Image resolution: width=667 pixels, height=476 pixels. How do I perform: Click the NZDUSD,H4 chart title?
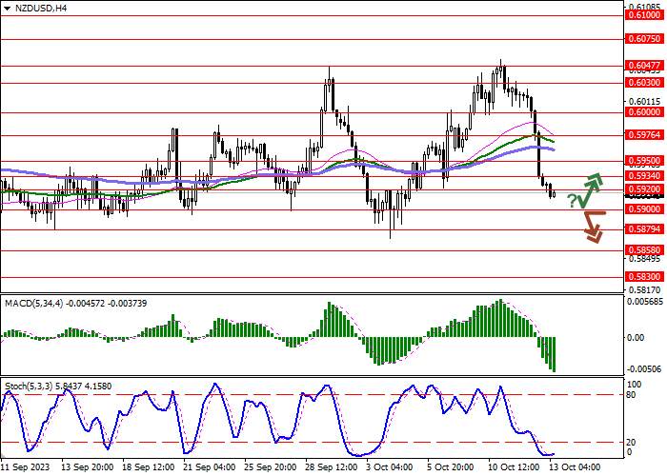click(x=41, y=8)
